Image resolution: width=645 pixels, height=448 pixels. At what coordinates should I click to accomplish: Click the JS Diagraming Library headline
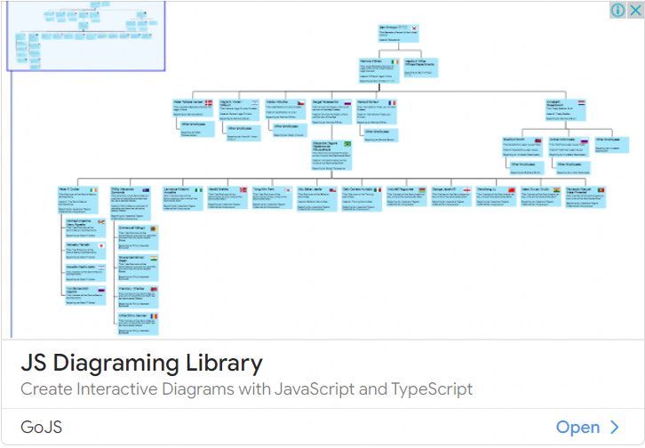click(141, 364)
